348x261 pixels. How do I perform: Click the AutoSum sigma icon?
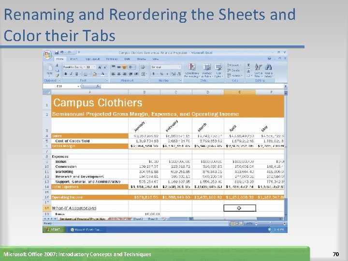(248, 65)
